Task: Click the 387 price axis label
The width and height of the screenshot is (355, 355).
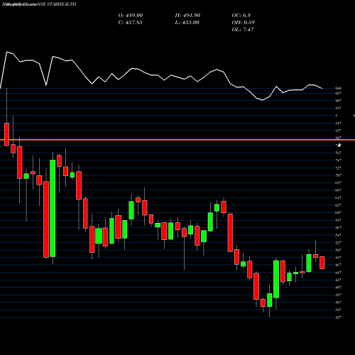Action: click(338, 295)
